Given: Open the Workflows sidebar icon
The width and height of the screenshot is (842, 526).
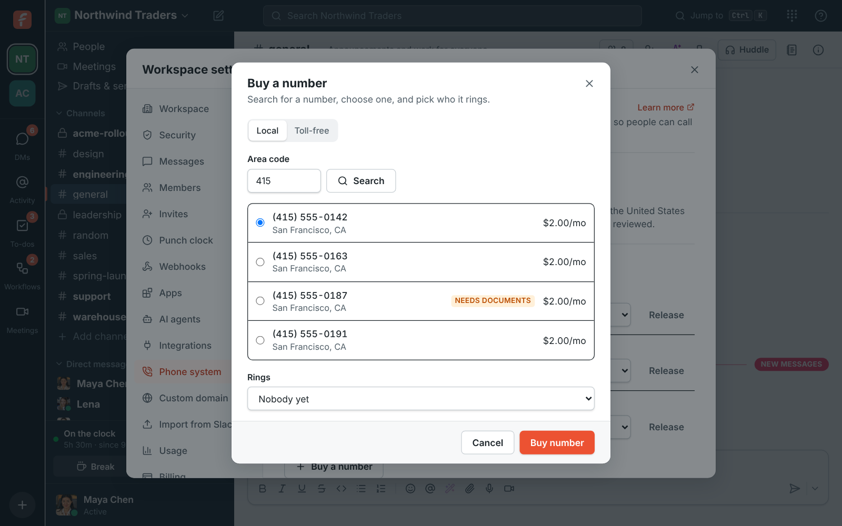Looking at the screenshot, I should tap(22, 268).
